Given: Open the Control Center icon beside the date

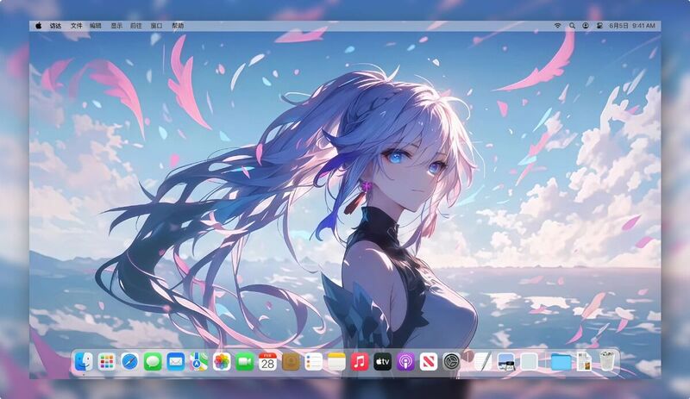Looking at the screenshot, I should pos(599,26).
